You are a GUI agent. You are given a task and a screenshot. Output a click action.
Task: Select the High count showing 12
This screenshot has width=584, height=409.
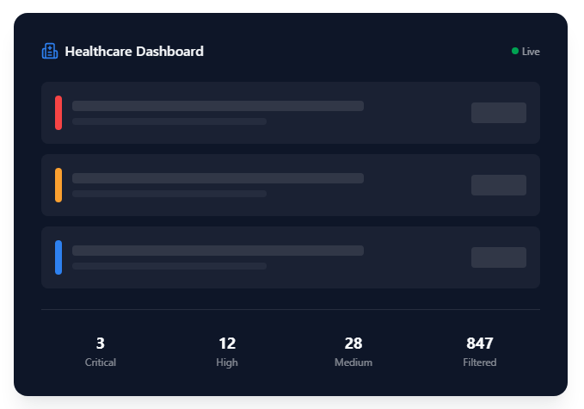coord(227,344)
